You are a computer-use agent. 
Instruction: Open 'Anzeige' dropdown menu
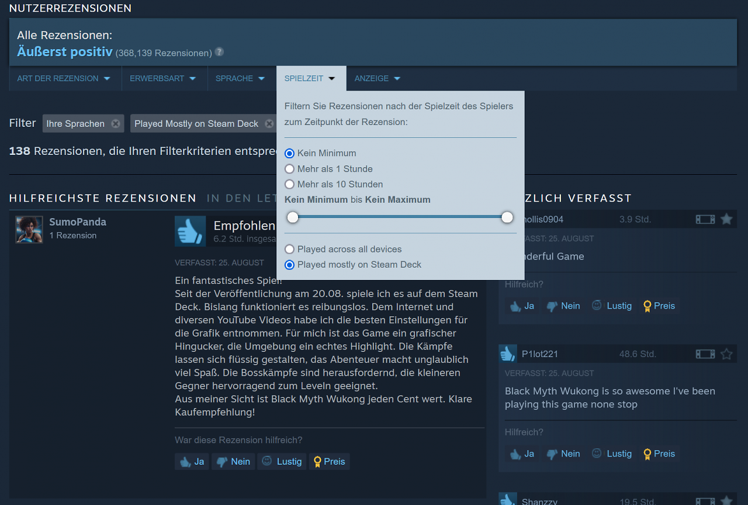(x=378, y=78)
